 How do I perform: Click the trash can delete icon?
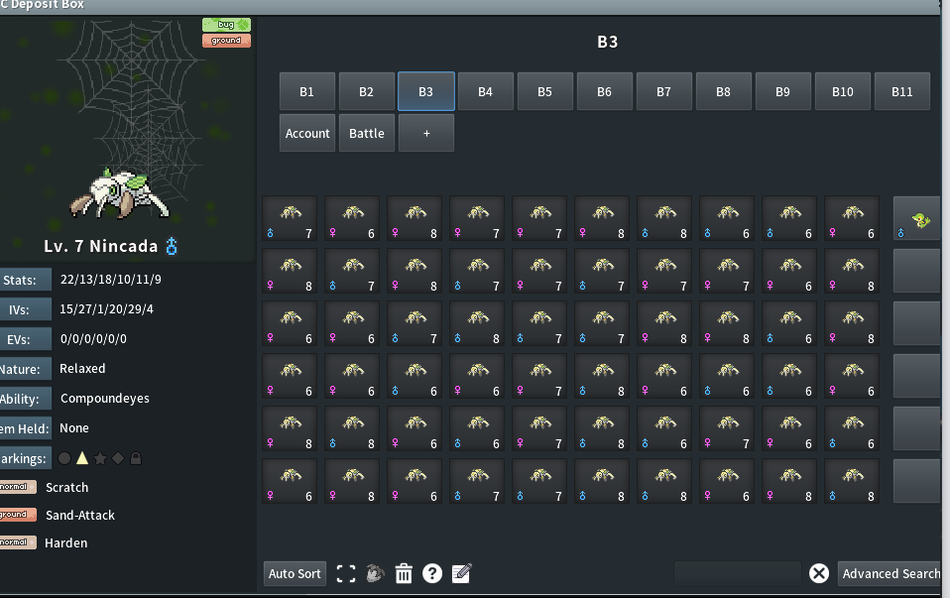[x=404, y=573]
